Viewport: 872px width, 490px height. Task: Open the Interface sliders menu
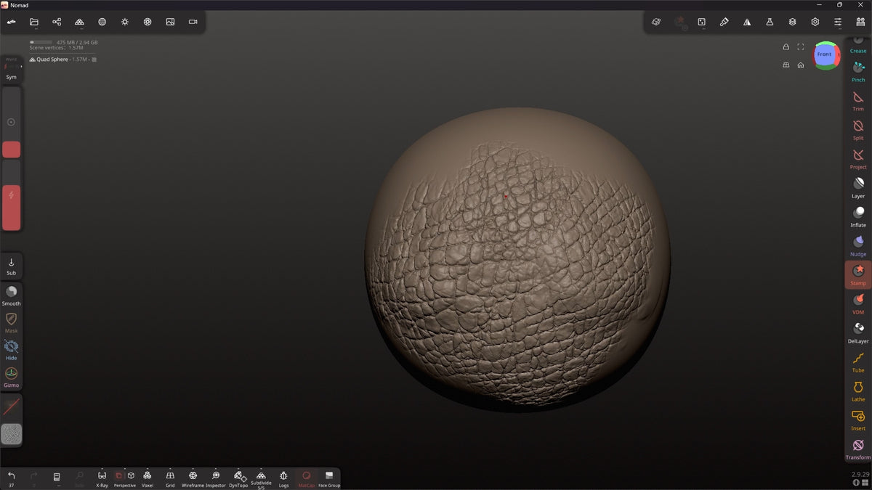tap(838, 22)
